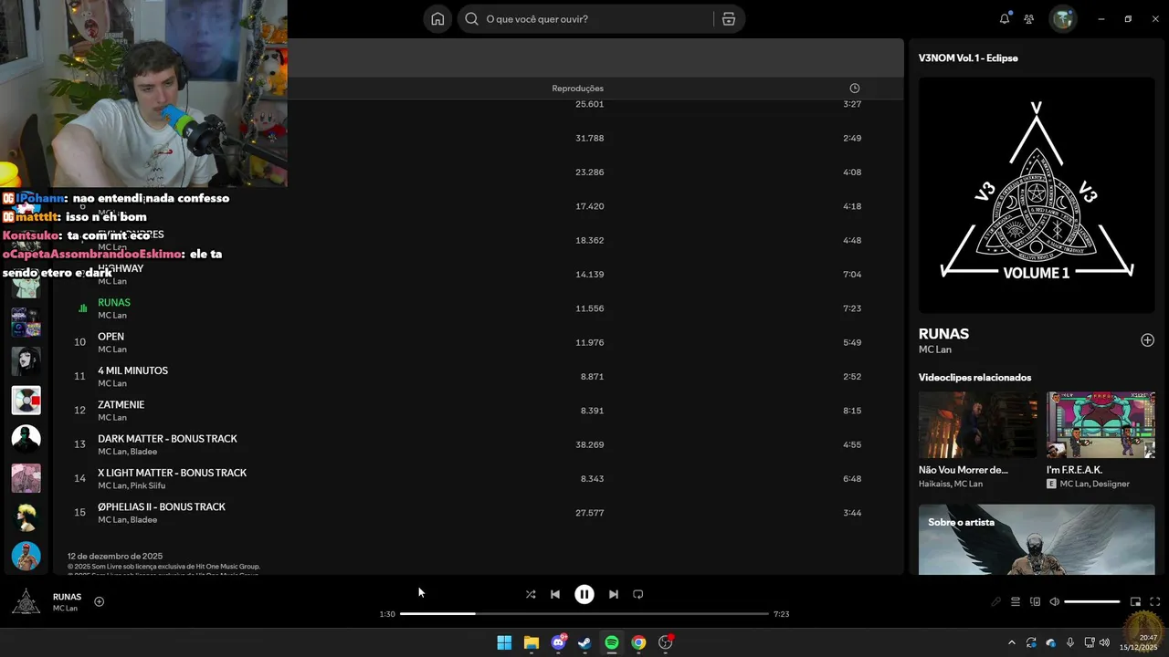Open sidebar round avatar at bottom of library
This screenshot has height=657, width=1169.
pos(26,556)
